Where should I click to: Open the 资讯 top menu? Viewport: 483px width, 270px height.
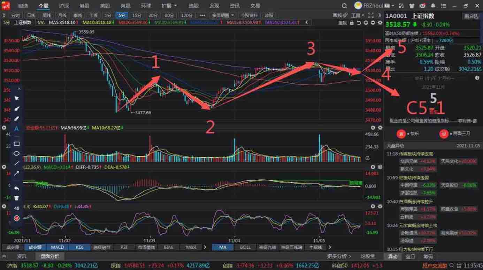click(x=235, y=6)
